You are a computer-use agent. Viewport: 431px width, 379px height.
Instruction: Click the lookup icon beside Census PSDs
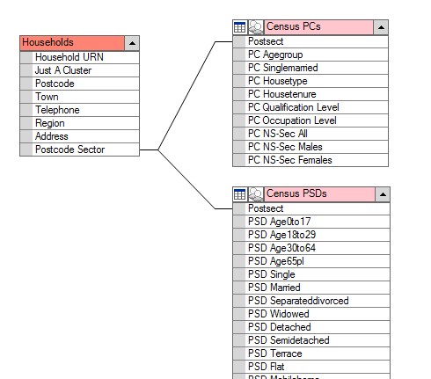(256, 194)
